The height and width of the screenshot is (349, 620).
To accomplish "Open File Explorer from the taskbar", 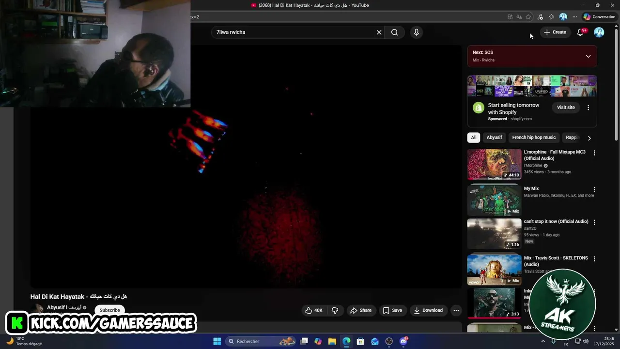I will pyautogui.click(x=332, y=341).
